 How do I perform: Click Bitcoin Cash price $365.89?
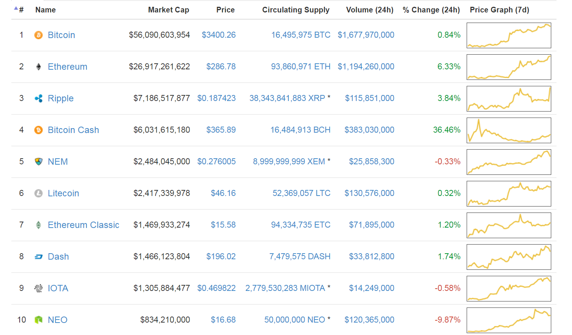[221, 130]
